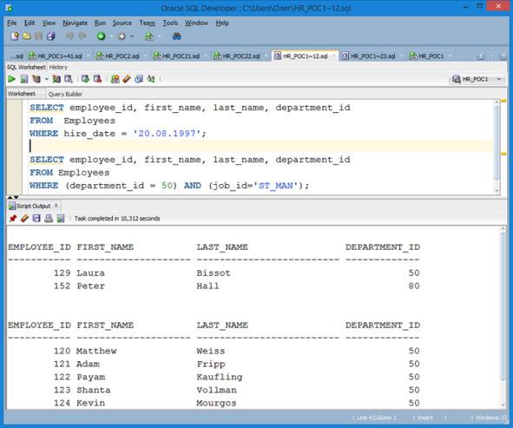This screenshot has width=513, height=428.
Task: Collapse editor pane with splitter up arrow
Action: point(10,197)
